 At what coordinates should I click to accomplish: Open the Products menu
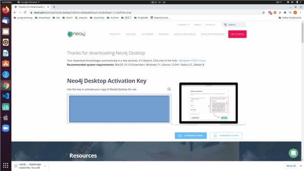[x=115, y=34]
